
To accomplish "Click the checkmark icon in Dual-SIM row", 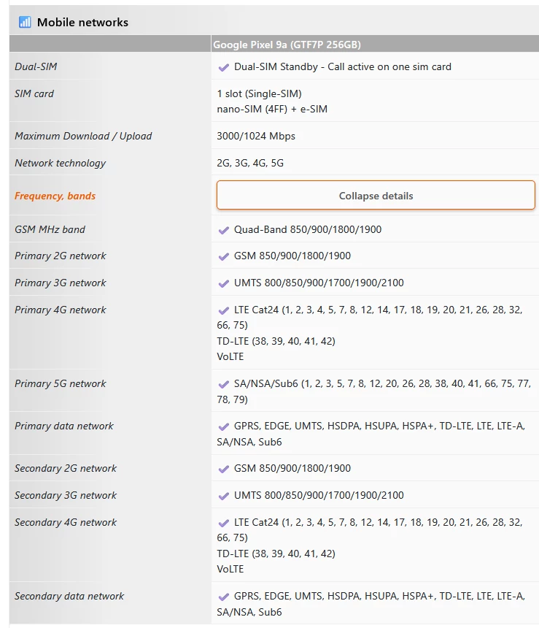I will (224, 67).
